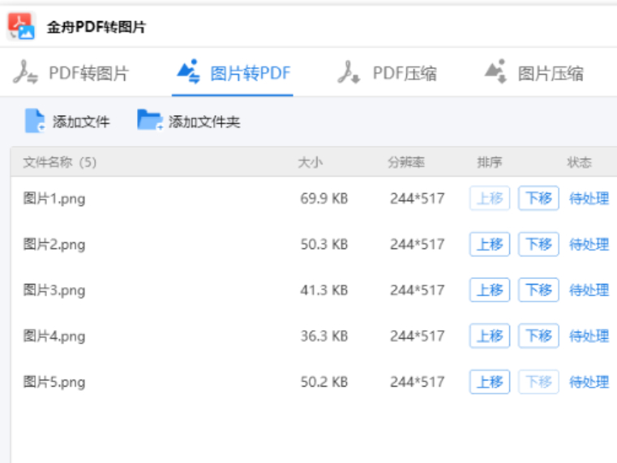Click 待处理 status for 图片1.png
The image size is (617, 463).
589,199
